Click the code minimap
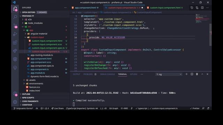The image size is (223, 125). pos(202,18)
